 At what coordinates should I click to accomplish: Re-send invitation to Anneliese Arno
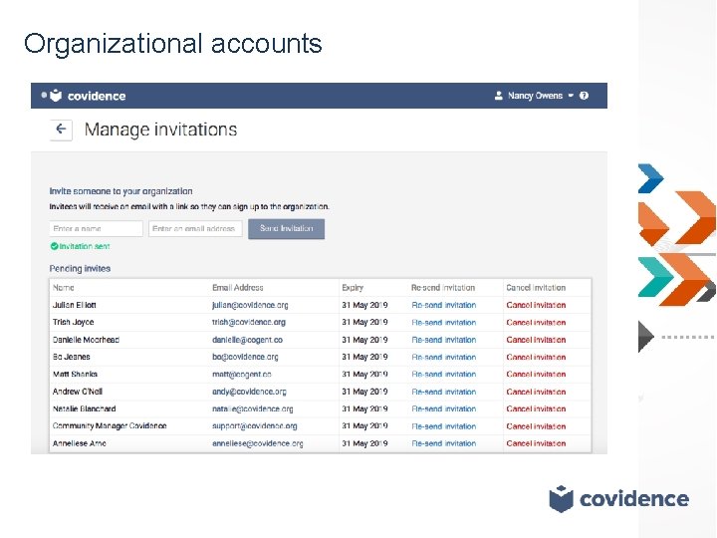pyautogui.click(x=444, y=443)
